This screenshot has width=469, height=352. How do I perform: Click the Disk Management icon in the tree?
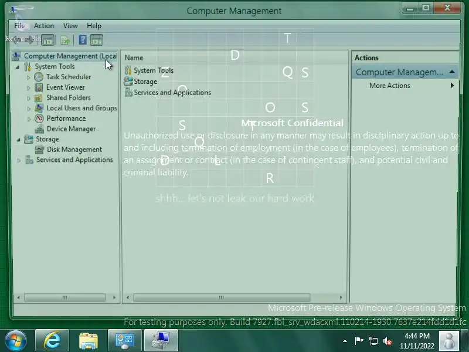pos(39,150)
